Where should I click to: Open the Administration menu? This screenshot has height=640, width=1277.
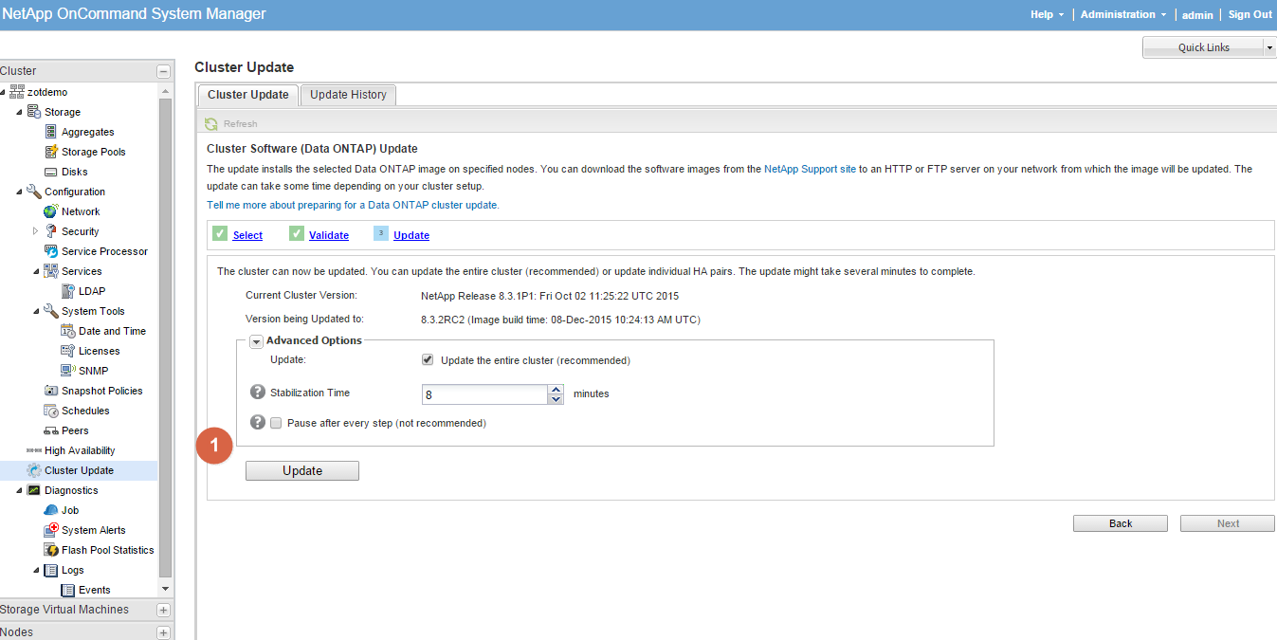click(x=1123, y=14)
